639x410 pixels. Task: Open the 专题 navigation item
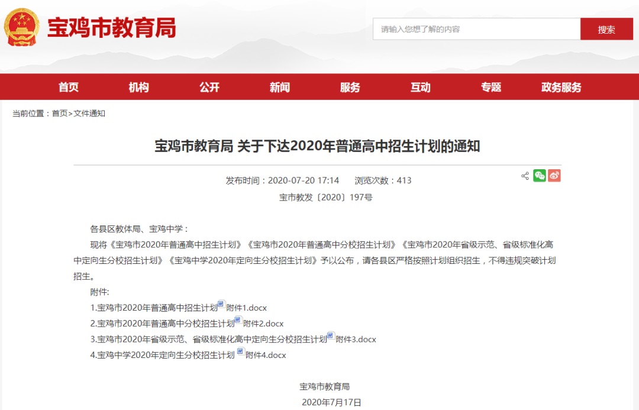pyautogui.click(x=491, y=88)
